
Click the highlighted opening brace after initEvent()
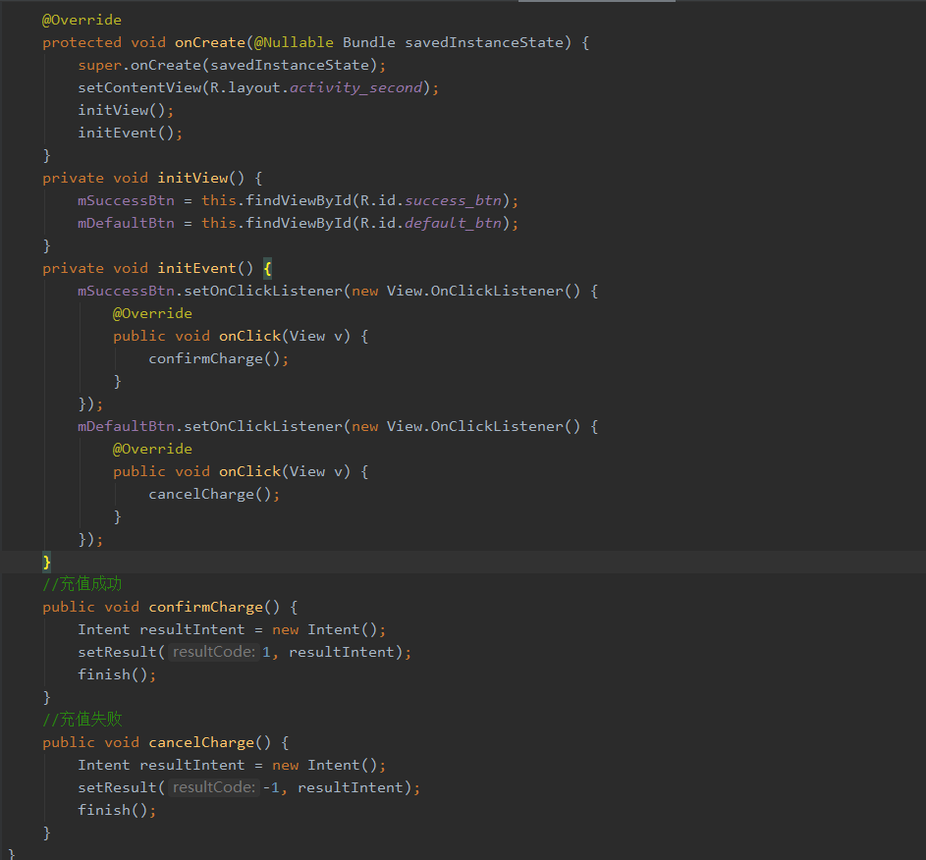click(x=267, y=269)
